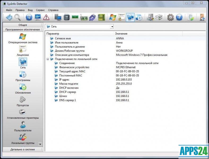Select the Физическое устройство row
This screenshot has height=159, width=209.
click(125, 67)
